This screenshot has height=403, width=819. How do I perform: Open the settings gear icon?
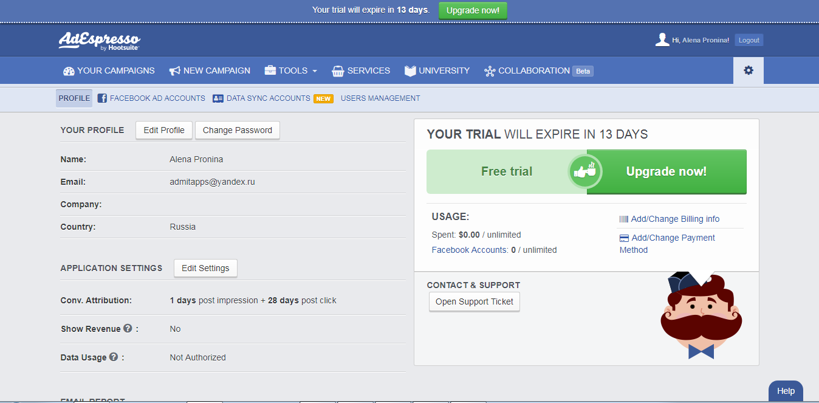click(749, 71)
